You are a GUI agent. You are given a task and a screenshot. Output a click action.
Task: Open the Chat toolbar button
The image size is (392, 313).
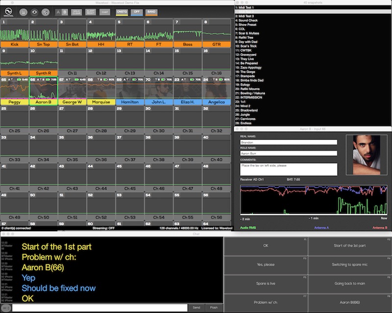[x=105, y=12]
